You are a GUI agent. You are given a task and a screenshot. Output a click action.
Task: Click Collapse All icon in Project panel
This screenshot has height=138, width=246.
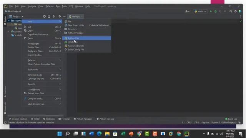click(54, 16)
